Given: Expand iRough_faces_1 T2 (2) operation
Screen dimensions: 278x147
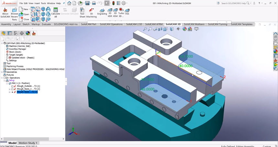Looking at the screenshot, I should point(10,89).
